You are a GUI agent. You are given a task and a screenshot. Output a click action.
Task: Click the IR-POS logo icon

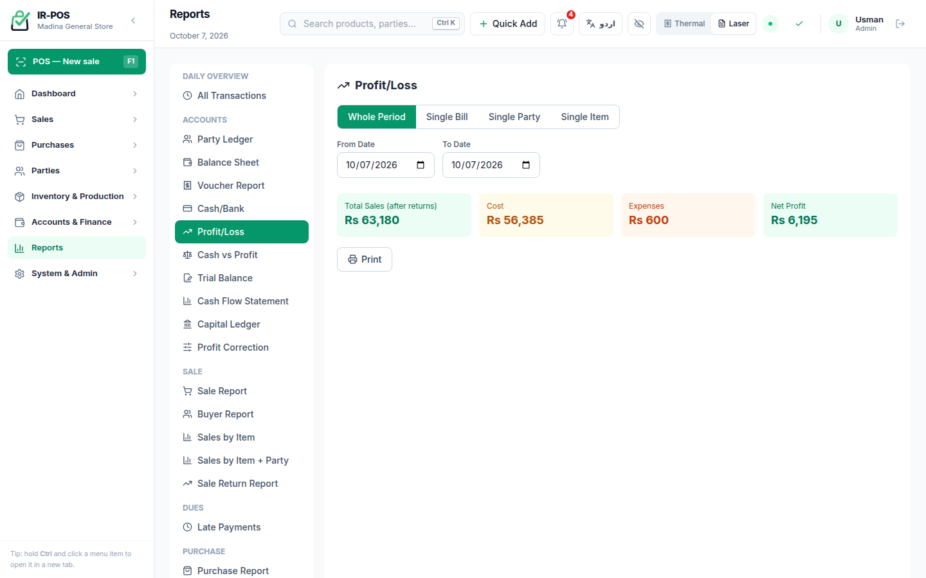[x=20, y=21]
